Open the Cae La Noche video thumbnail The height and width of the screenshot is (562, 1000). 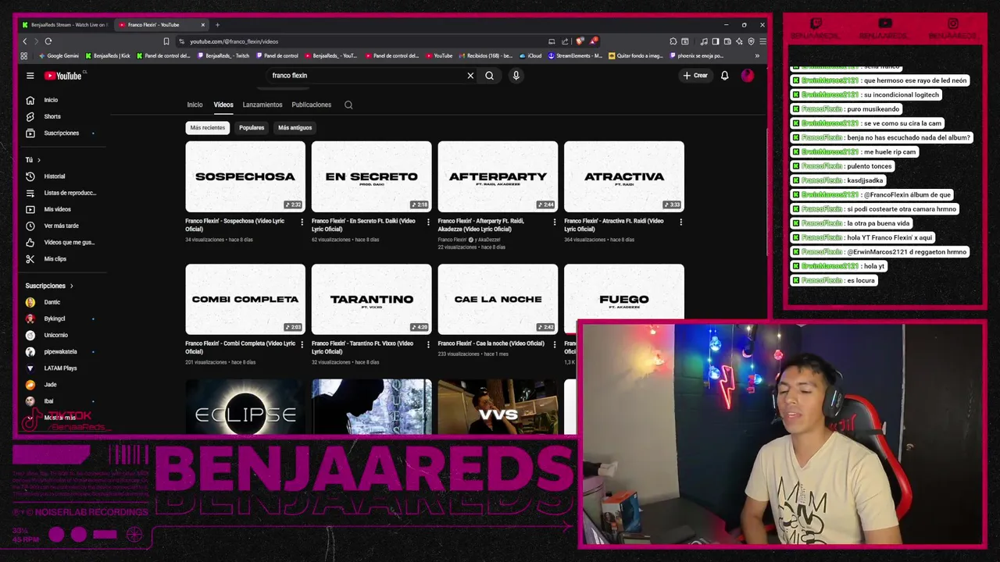pos(498,299)
